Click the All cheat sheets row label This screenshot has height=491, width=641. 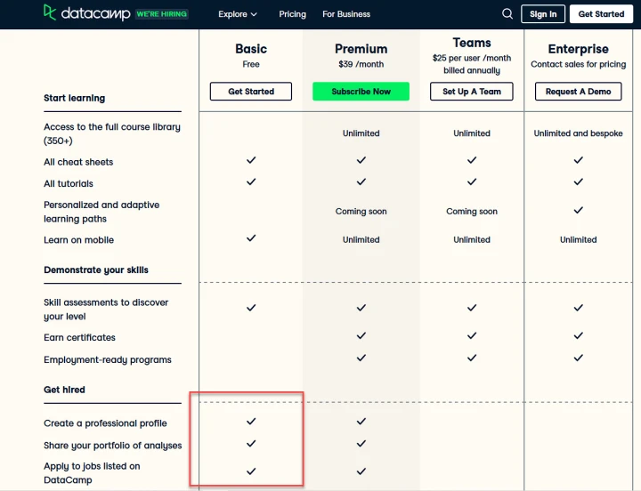(78, 162)
